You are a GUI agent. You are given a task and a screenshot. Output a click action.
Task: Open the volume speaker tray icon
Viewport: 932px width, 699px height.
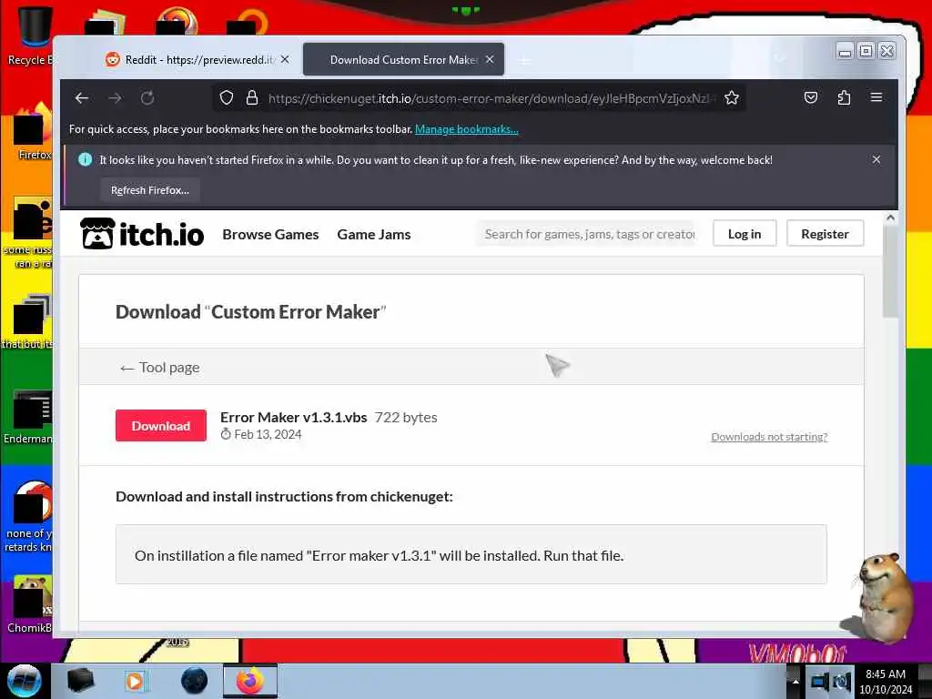click(842, 681)
